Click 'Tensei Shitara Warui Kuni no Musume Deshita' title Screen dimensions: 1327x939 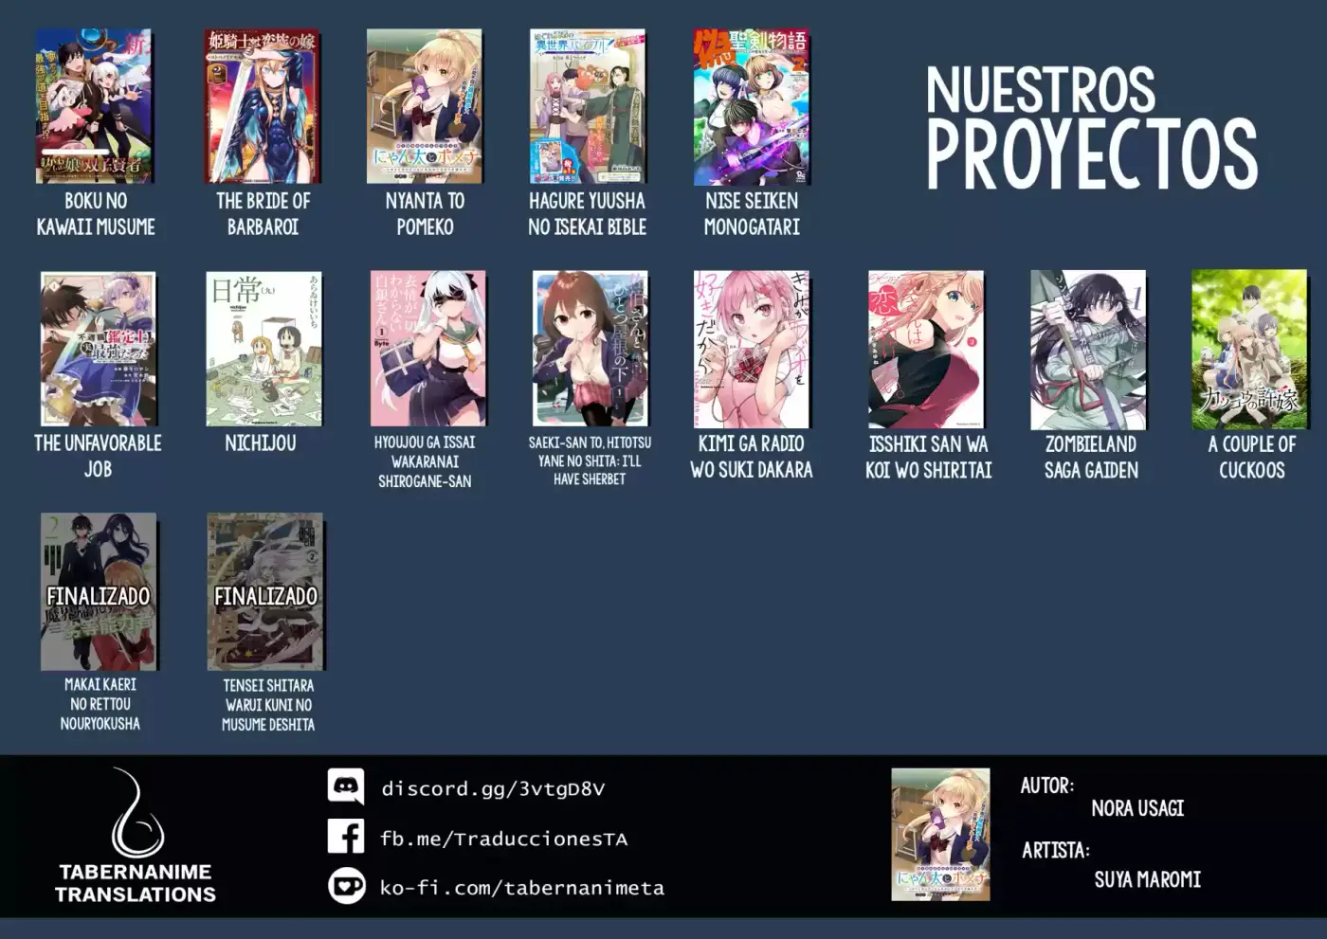click(x=268, y=704)
